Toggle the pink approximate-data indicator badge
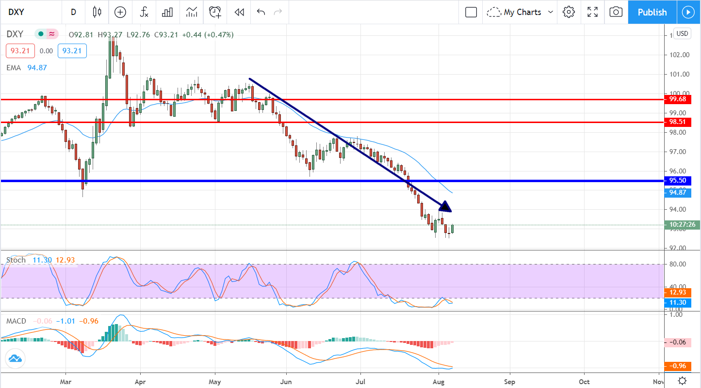 [x=51, y=34]
